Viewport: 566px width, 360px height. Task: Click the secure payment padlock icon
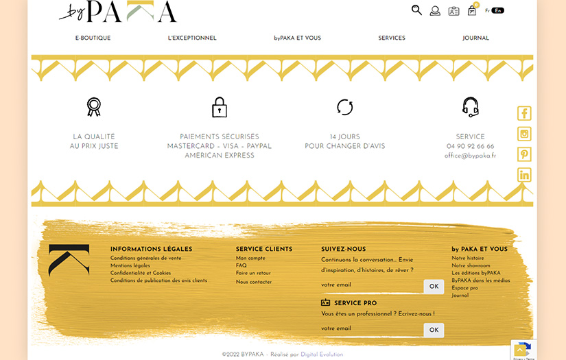(220, 107)
